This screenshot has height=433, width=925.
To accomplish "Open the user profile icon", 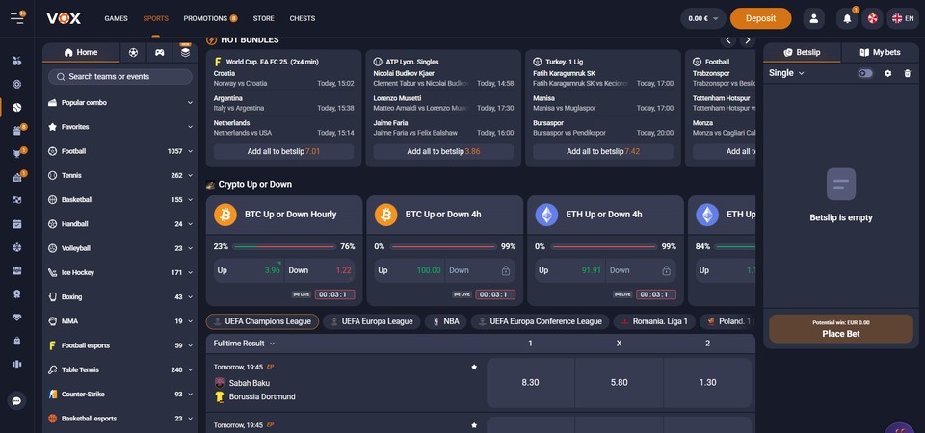I will click(813, 18).
